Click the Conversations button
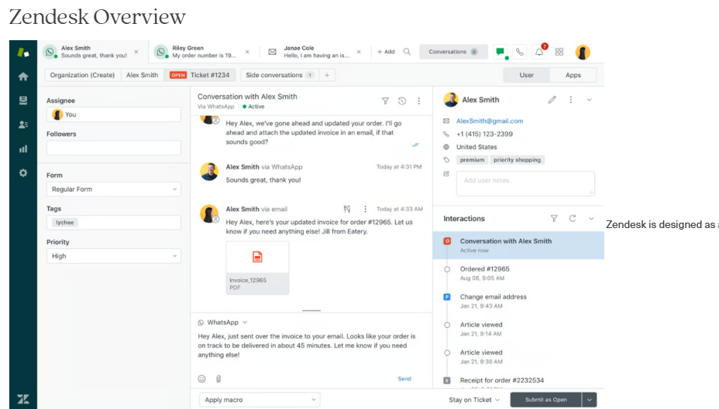 point(452,52)
